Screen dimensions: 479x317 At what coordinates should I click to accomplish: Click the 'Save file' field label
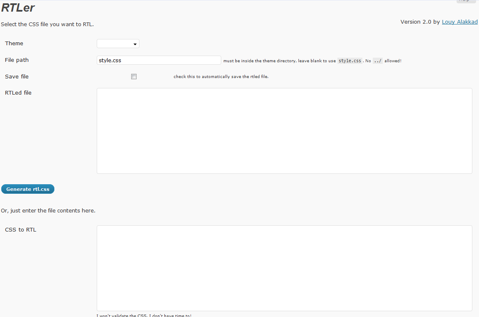17,77
